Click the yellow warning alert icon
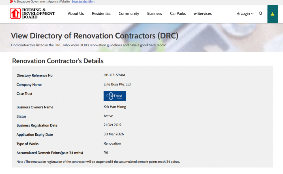Screen dimensions: 283x174 272,14
